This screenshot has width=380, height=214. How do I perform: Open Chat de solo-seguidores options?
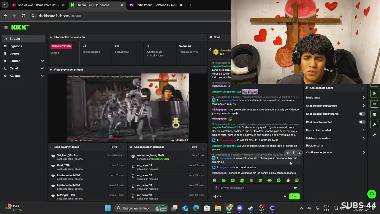(335, 106)
